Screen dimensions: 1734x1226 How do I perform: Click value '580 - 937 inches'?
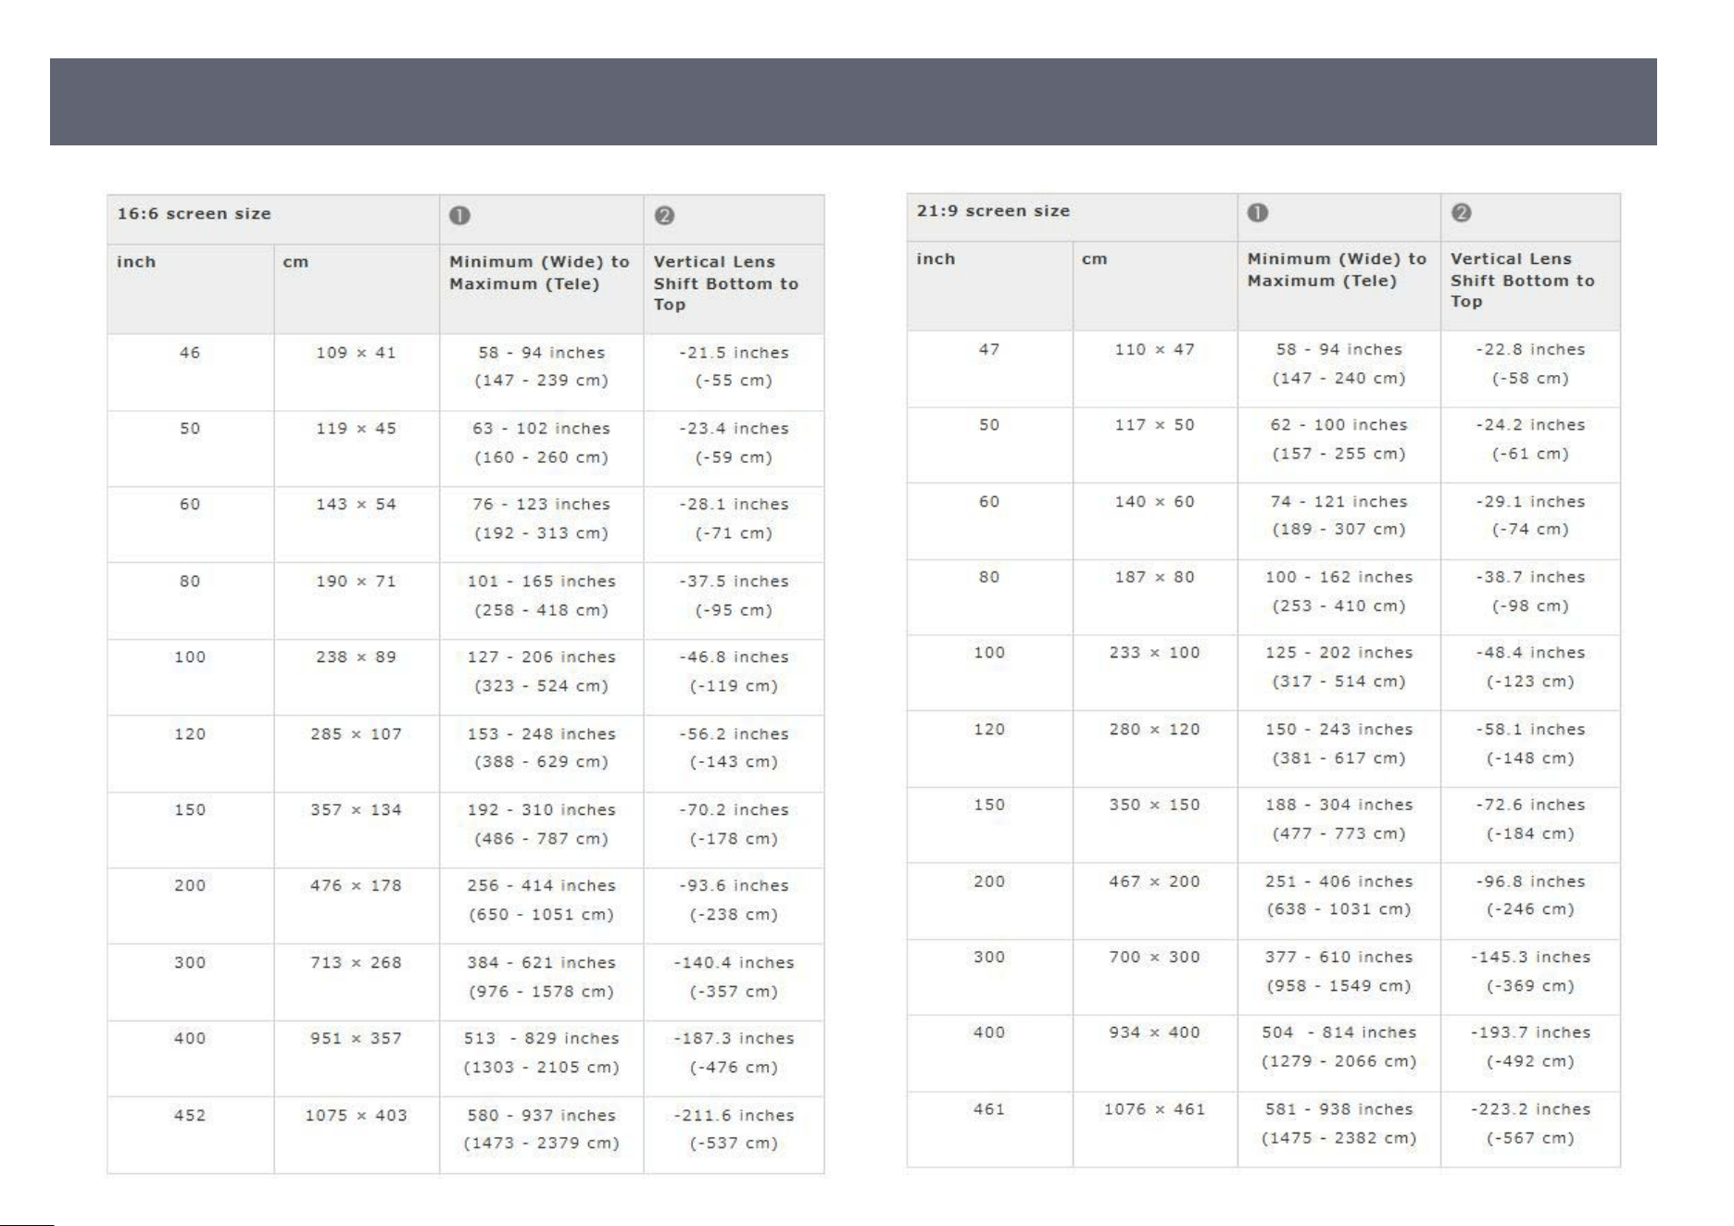[x=541, y=1116]
